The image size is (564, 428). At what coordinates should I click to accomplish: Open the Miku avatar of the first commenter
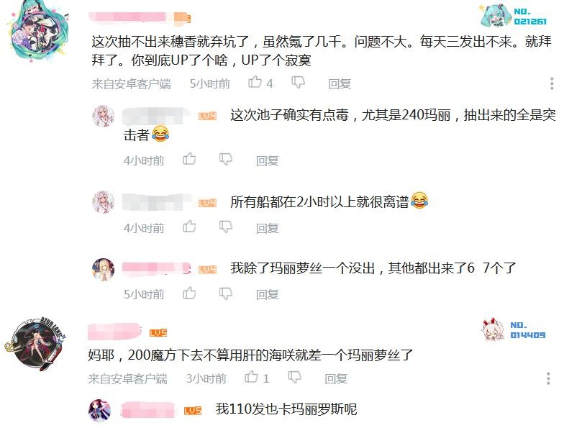(x=39, y=32)
